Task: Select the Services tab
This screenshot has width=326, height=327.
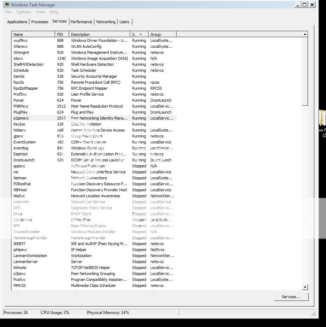Action: coord(59,21)
